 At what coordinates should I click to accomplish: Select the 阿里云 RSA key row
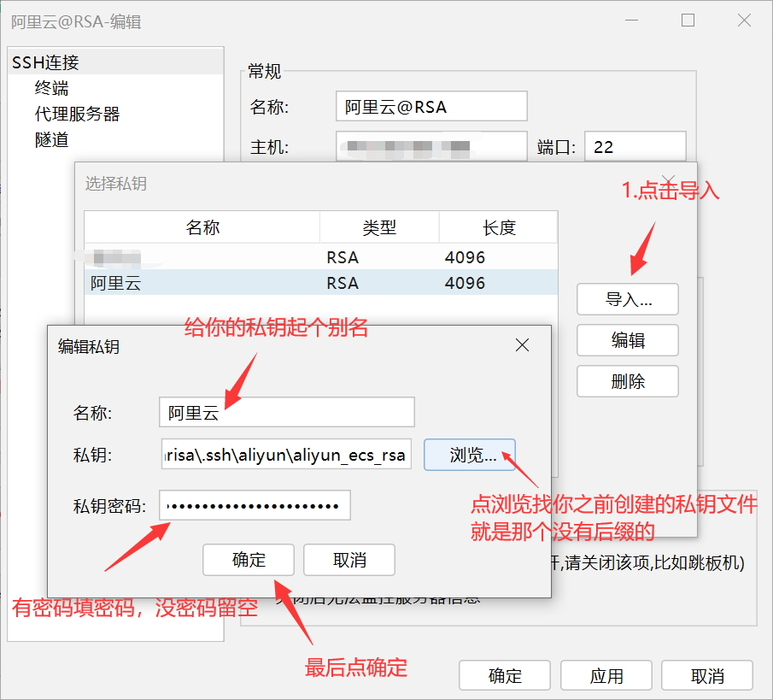tap(321, 283)
